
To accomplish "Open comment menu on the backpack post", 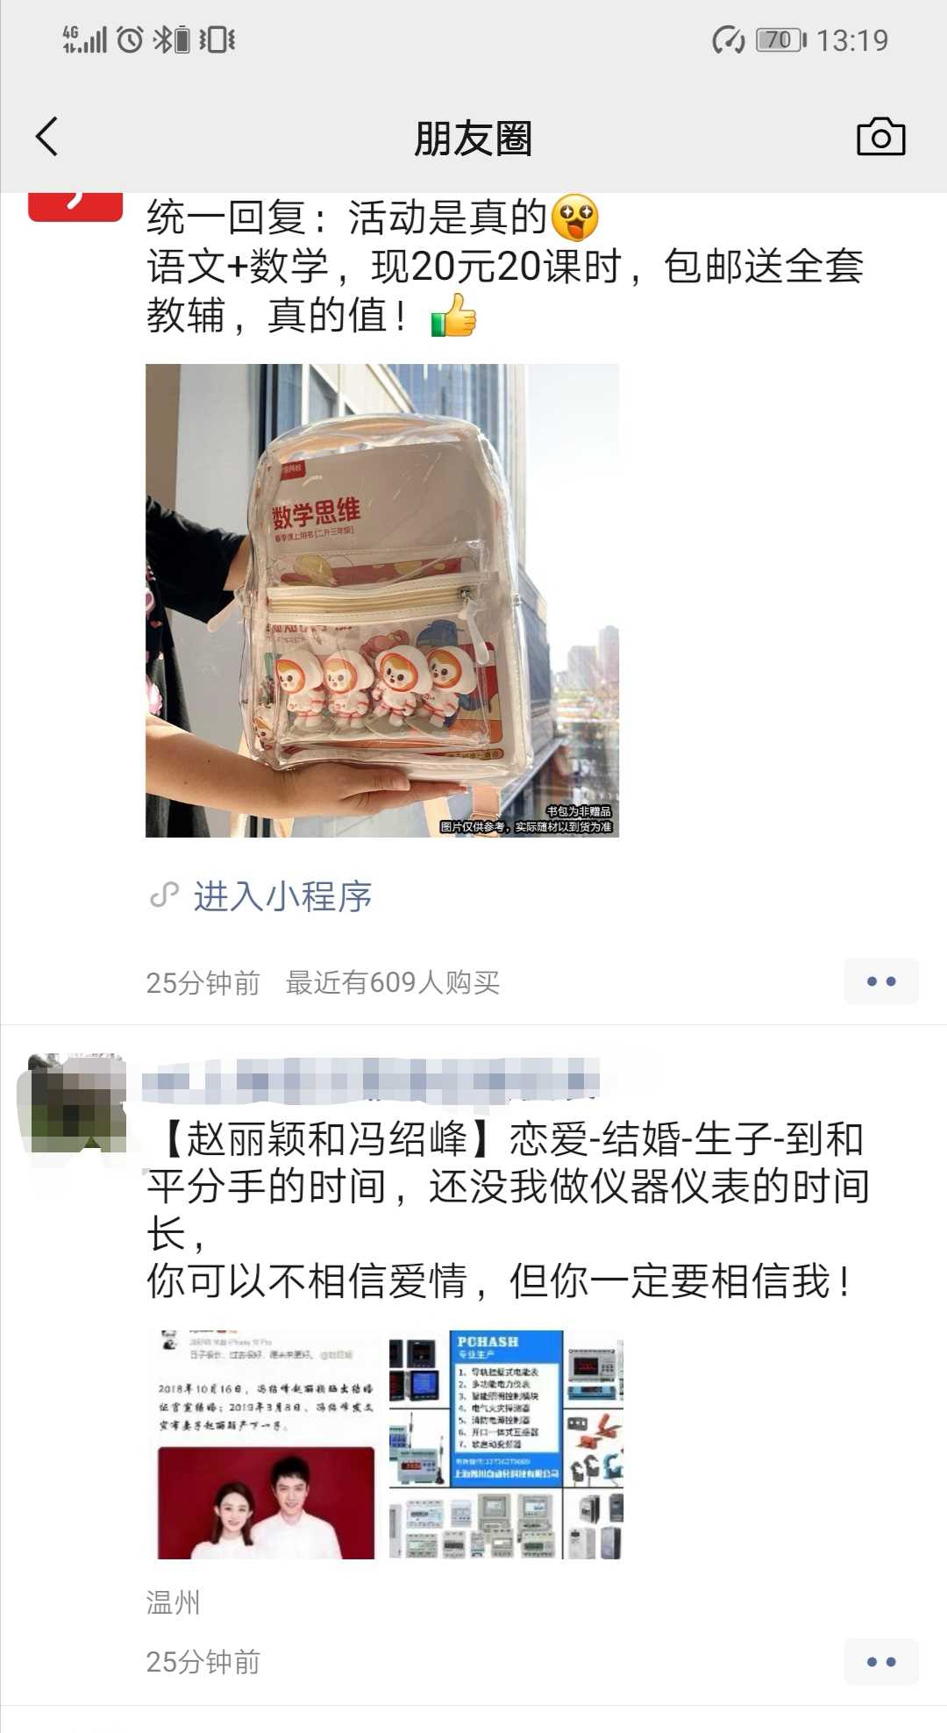I will point(881,981).
